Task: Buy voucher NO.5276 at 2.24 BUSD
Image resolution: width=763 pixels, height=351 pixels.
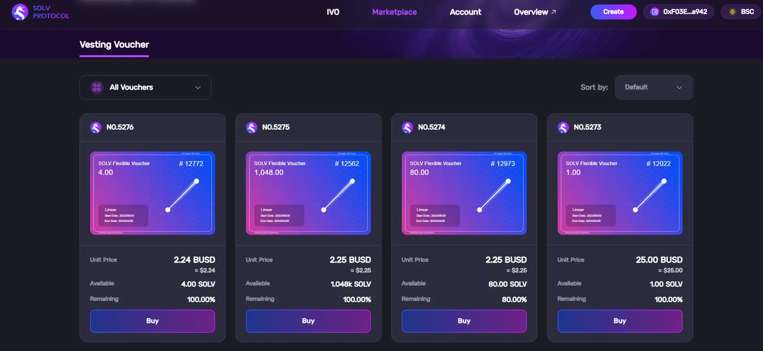Action: tap(152, 321)
